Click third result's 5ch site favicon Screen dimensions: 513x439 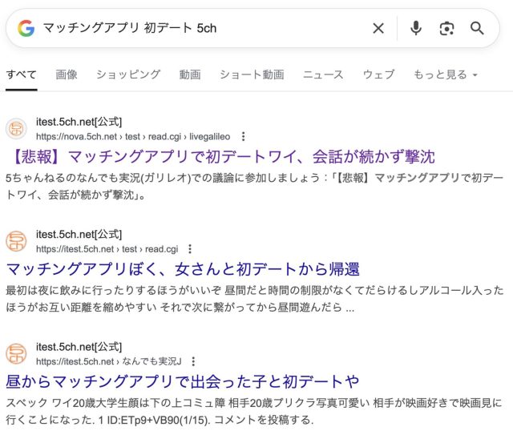[x=16, y=354]
